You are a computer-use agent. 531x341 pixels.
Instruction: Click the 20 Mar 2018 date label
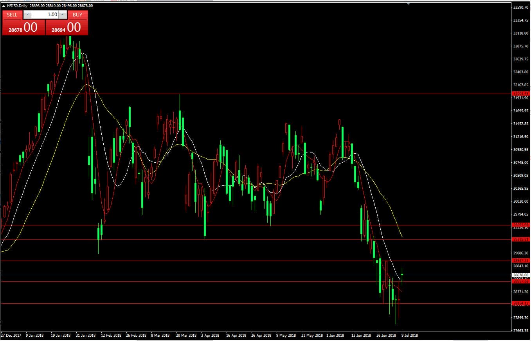[x=186, y=336]
